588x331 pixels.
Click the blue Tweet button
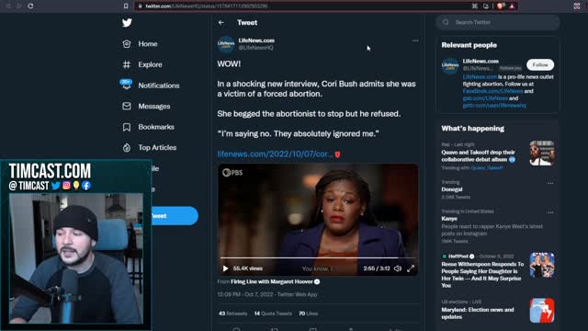point(175,216)
